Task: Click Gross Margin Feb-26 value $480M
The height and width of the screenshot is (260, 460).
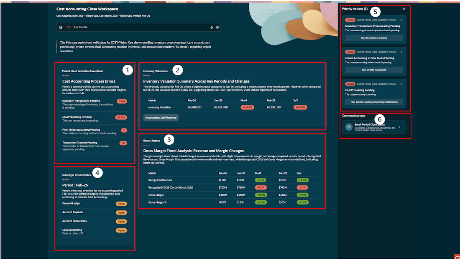Action: (222, 195)
